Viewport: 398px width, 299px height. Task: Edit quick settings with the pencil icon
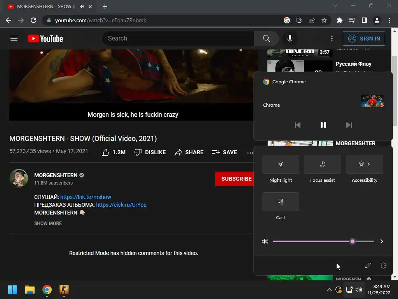pyautogui.click(x=368, y=266)
